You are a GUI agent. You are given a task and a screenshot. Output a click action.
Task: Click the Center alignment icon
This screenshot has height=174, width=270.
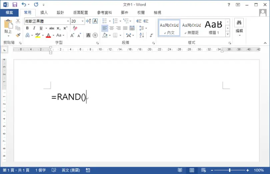pos(112,28)
